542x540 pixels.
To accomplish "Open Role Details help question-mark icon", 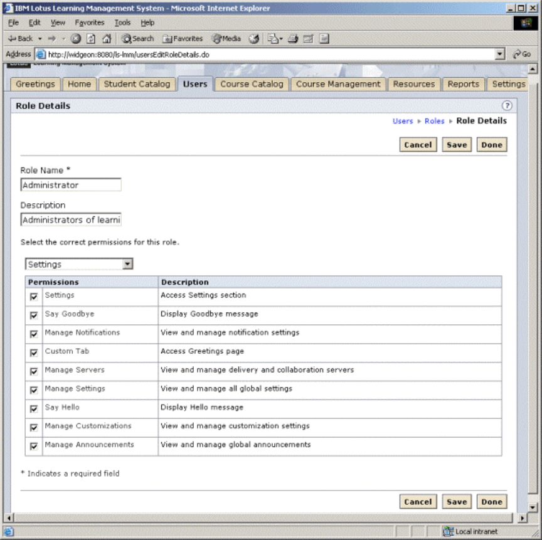I will pyautogui.click(x=507, y=105).
